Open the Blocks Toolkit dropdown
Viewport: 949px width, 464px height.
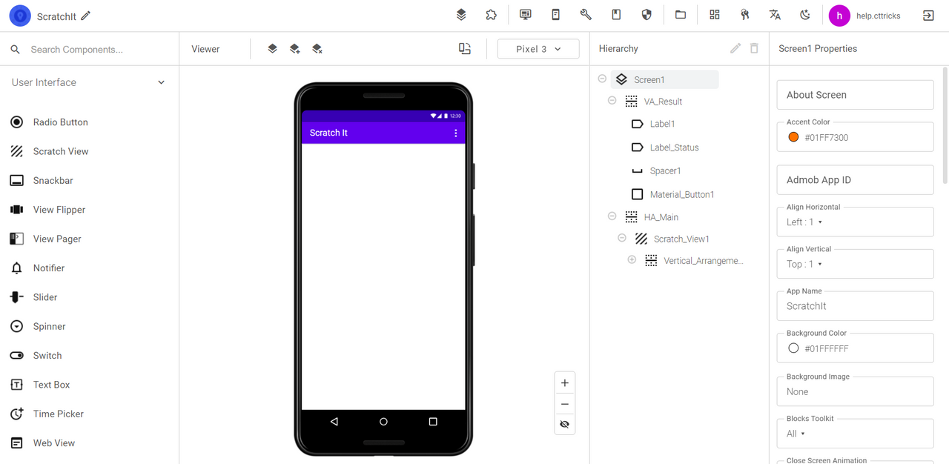[x=855, y=434]
